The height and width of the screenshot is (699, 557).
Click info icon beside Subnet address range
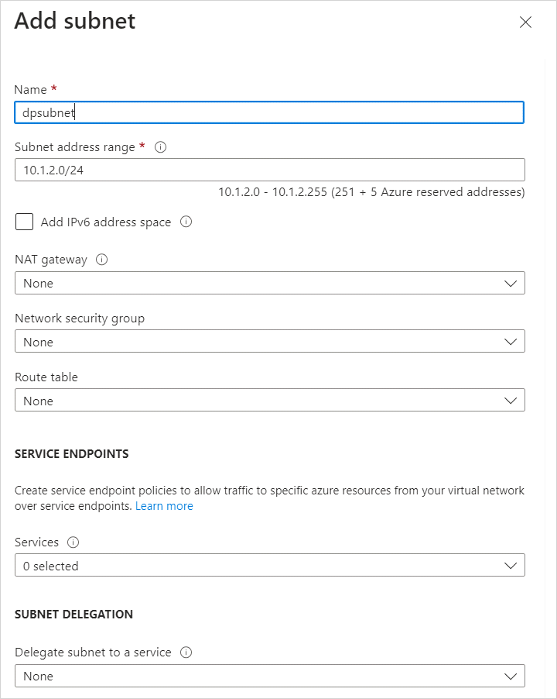pos(161,147)
